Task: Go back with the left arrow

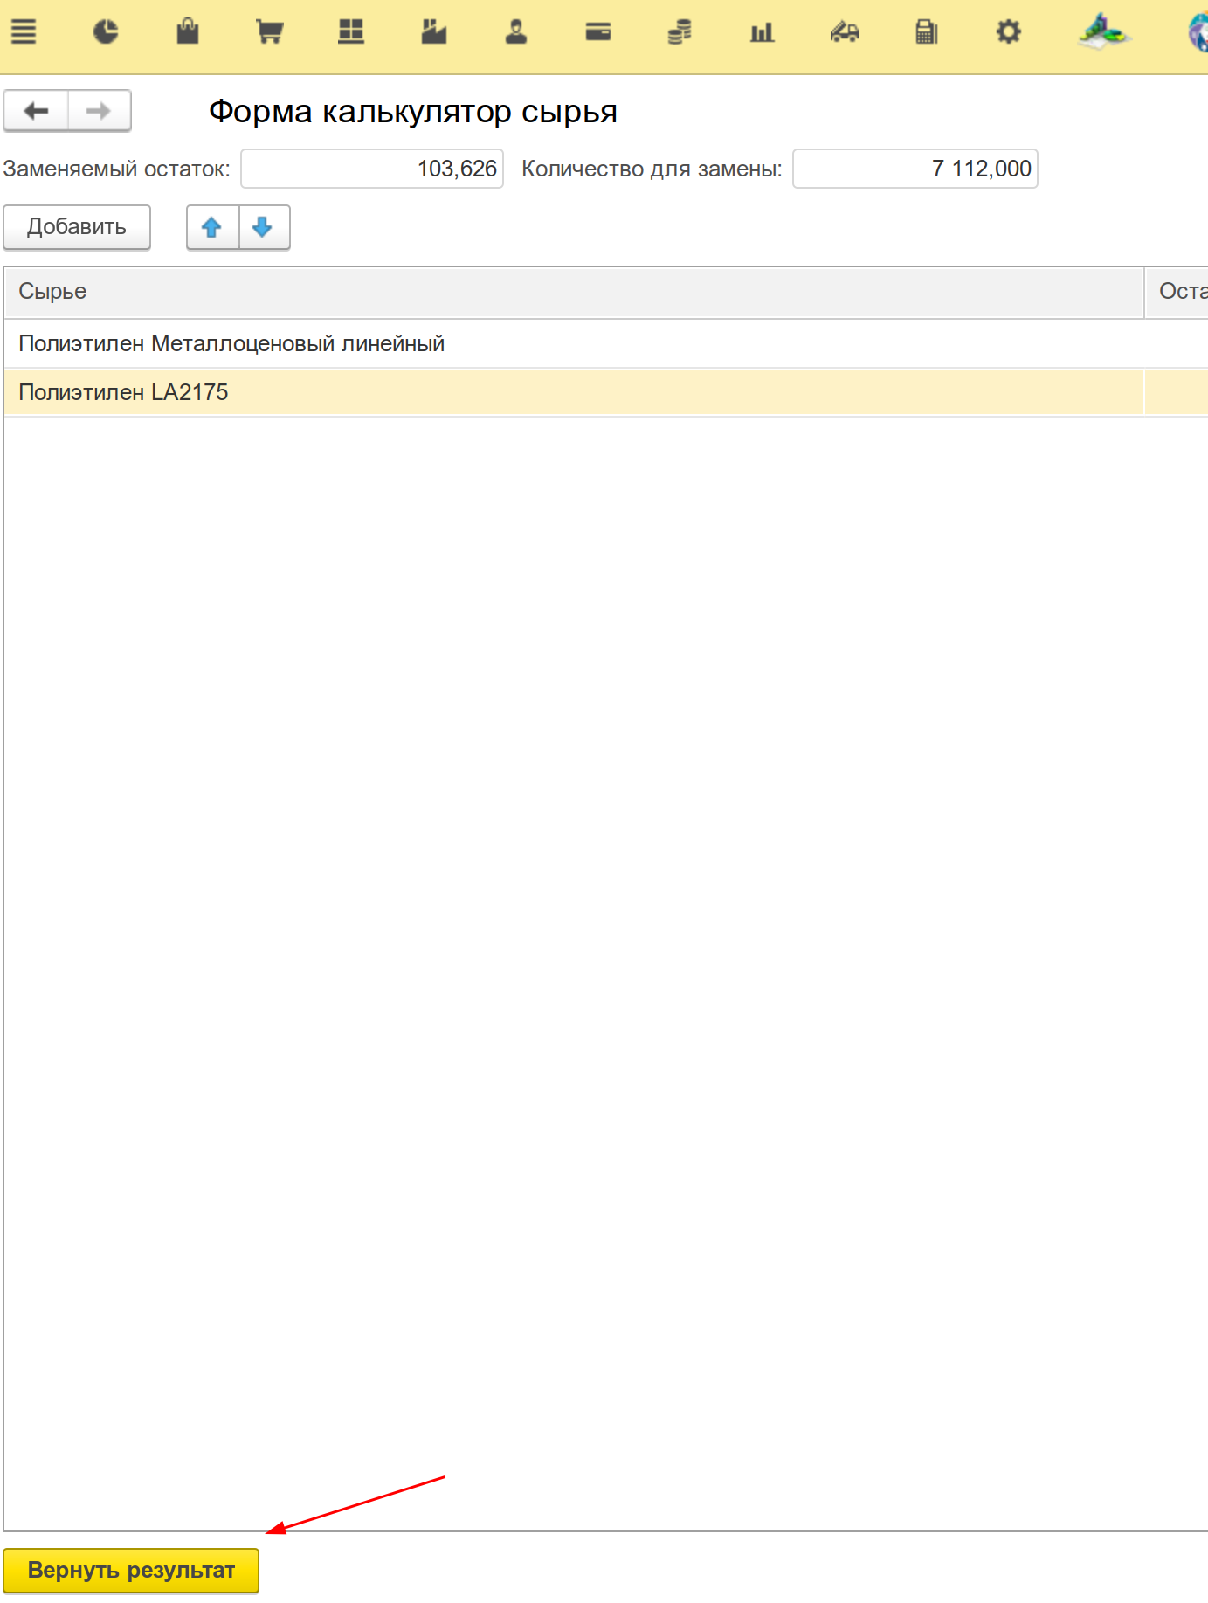Action: [x=36, y=111]
